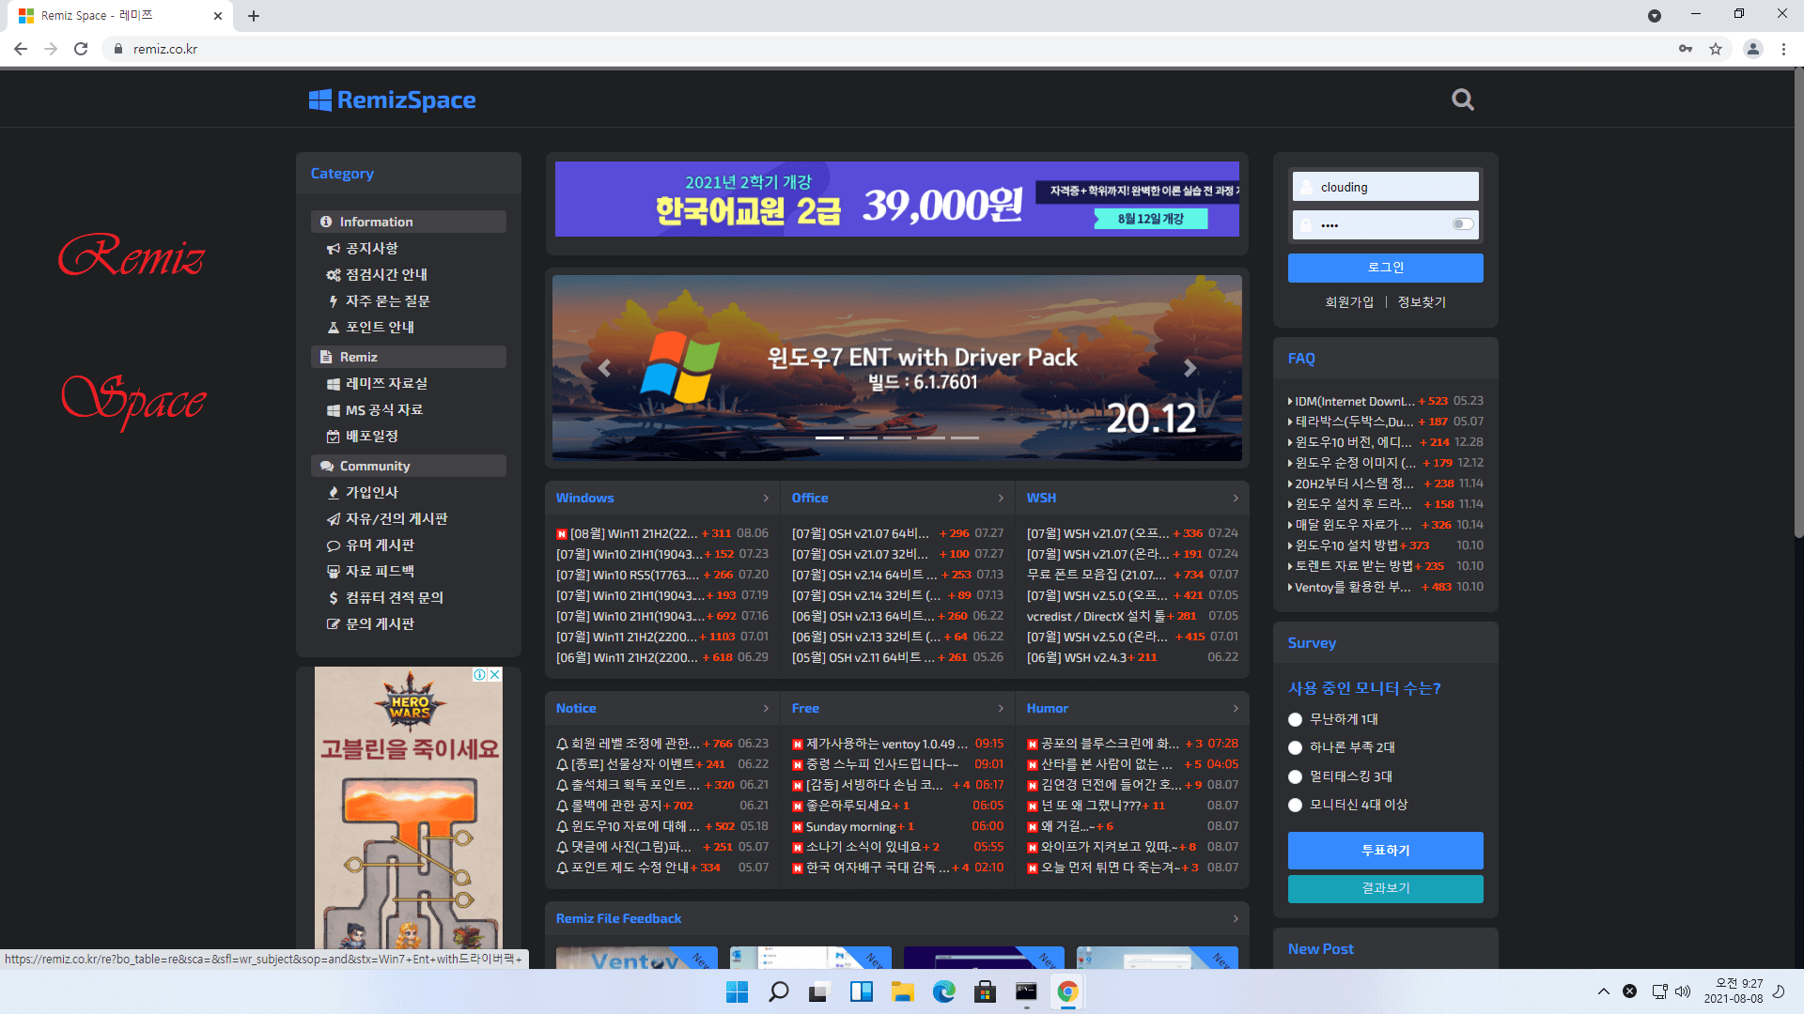Open the 한국어교원 2급 banner ad

(x=896, y=199)
